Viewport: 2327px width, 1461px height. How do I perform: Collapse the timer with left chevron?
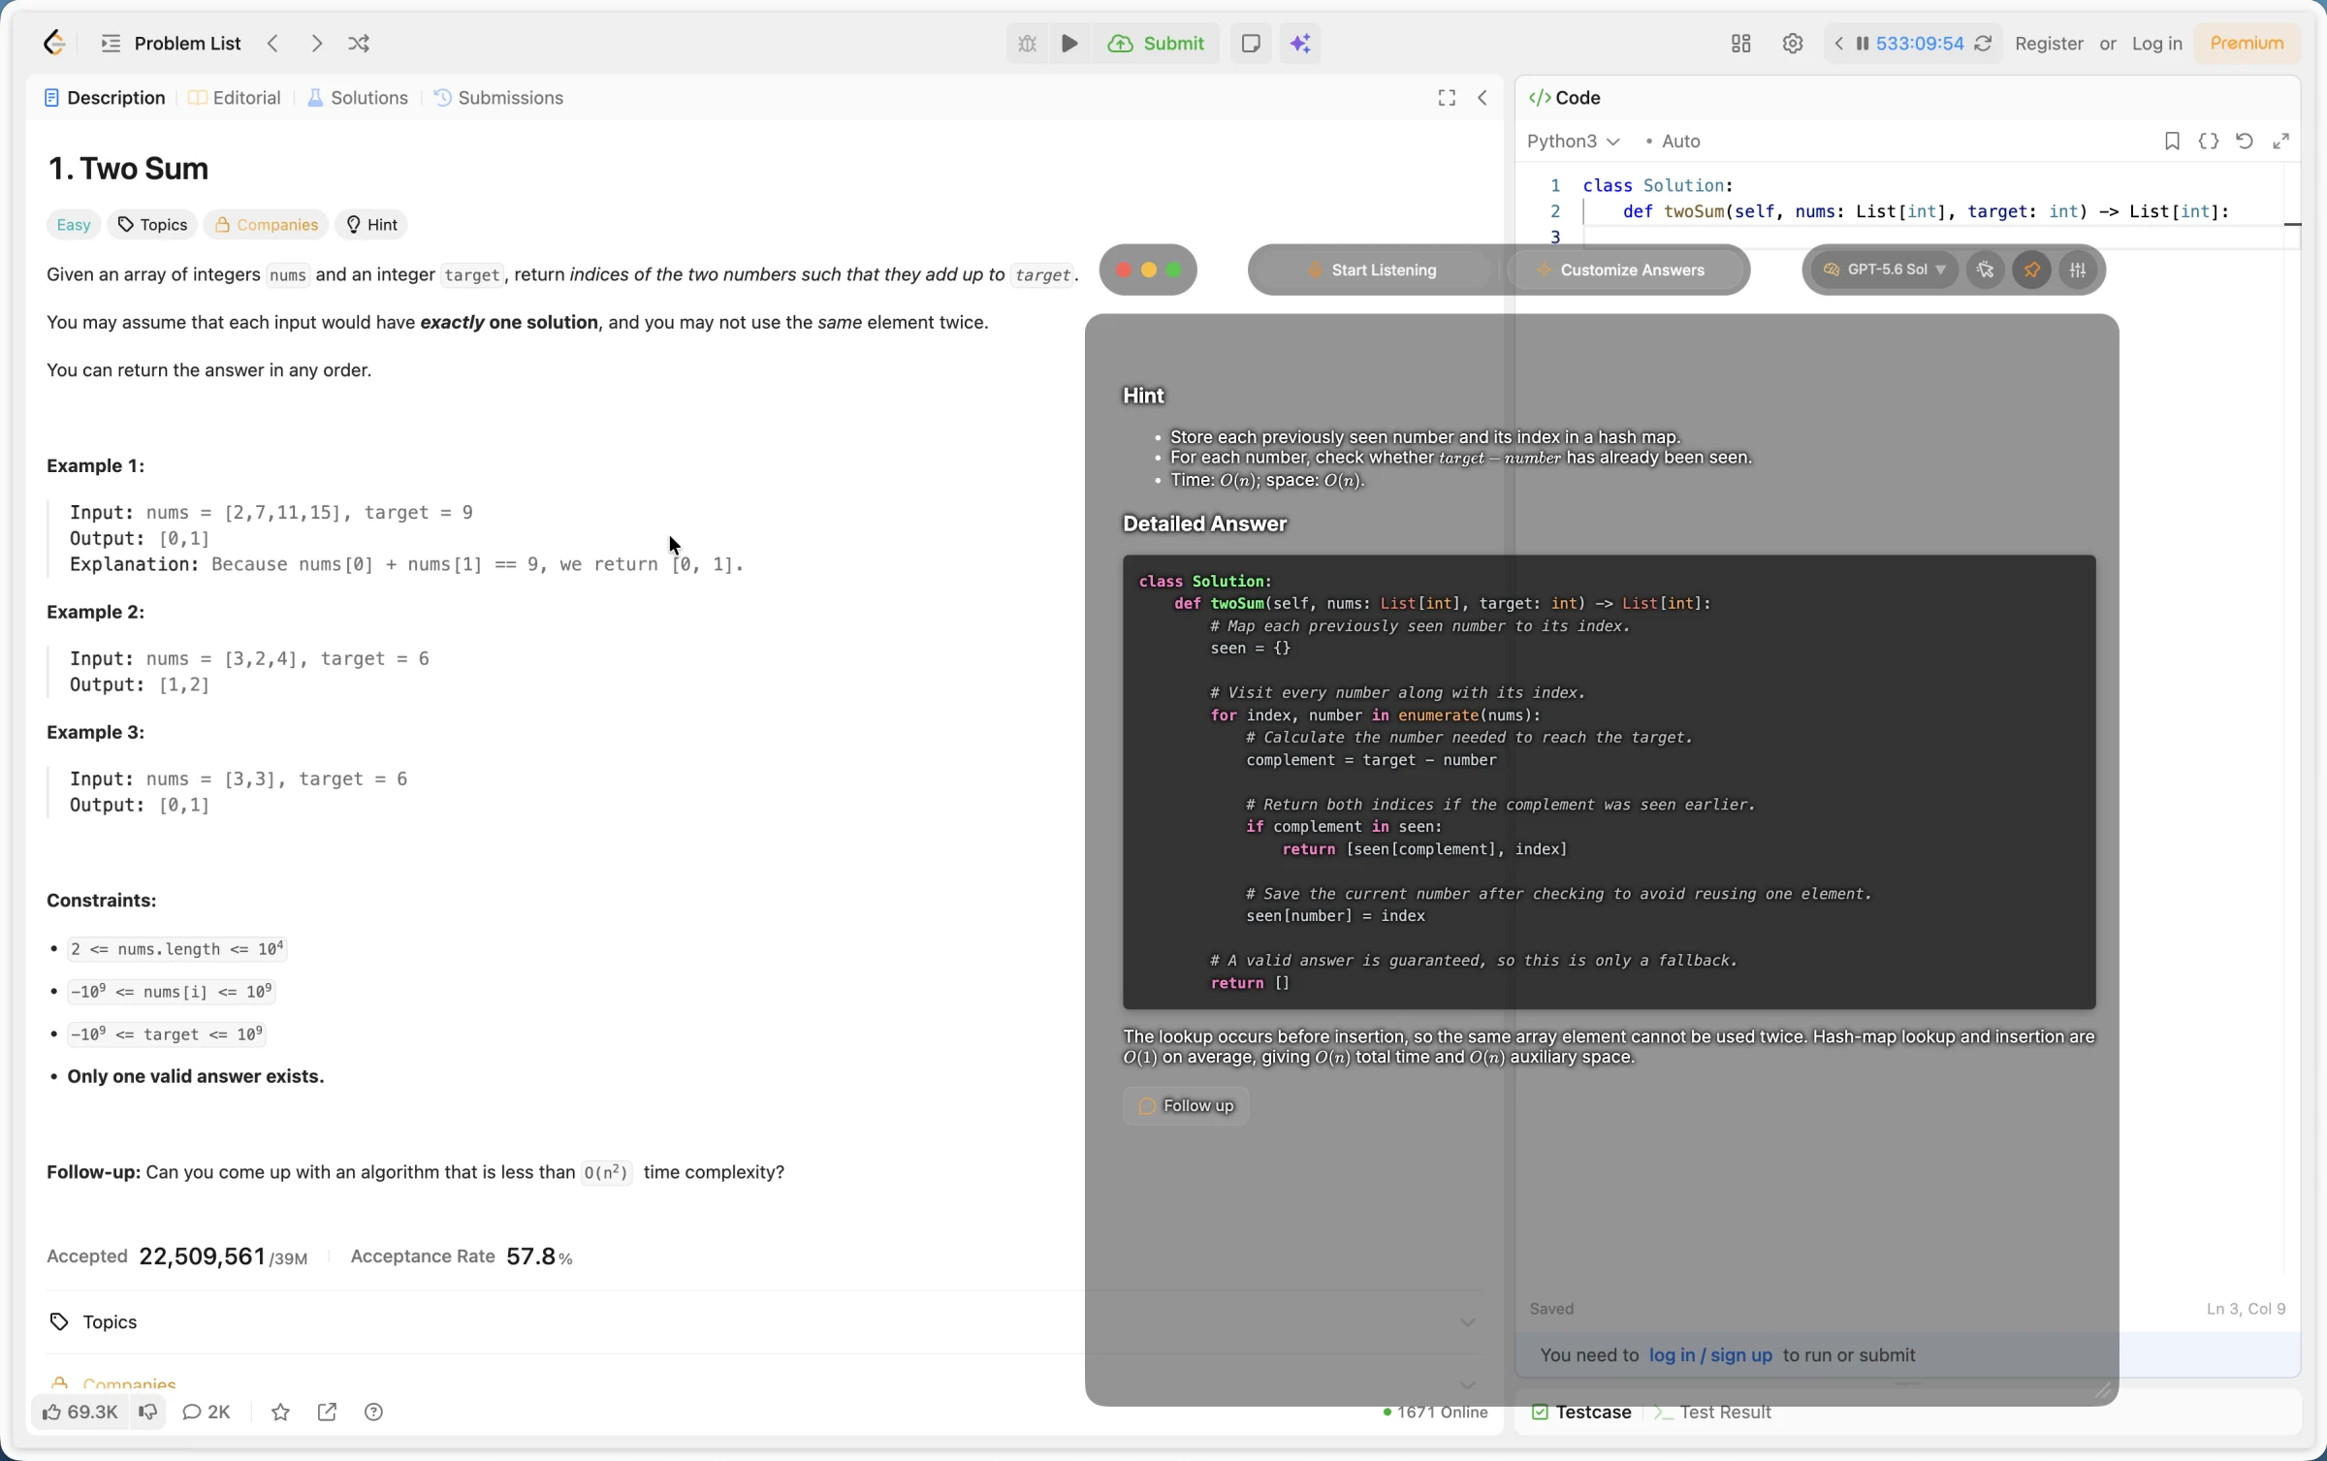pos(1838,43)
